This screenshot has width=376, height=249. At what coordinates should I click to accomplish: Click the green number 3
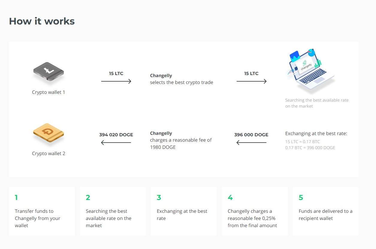pos(159,198)
